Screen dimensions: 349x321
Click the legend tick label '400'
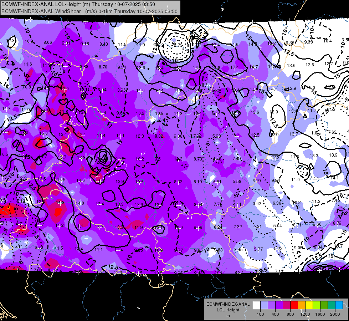point(275,314)
